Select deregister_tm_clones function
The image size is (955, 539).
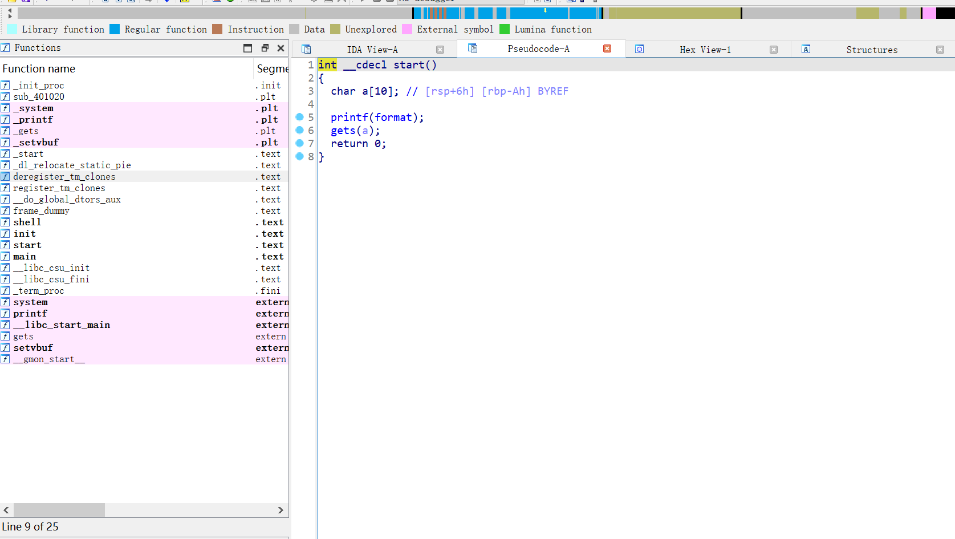pyautogui.click(x=144, y=176)
